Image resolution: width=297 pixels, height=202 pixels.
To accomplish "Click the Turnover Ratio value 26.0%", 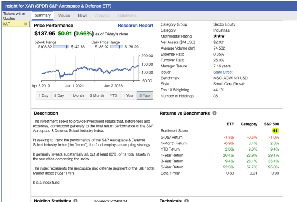I will 219,60.
